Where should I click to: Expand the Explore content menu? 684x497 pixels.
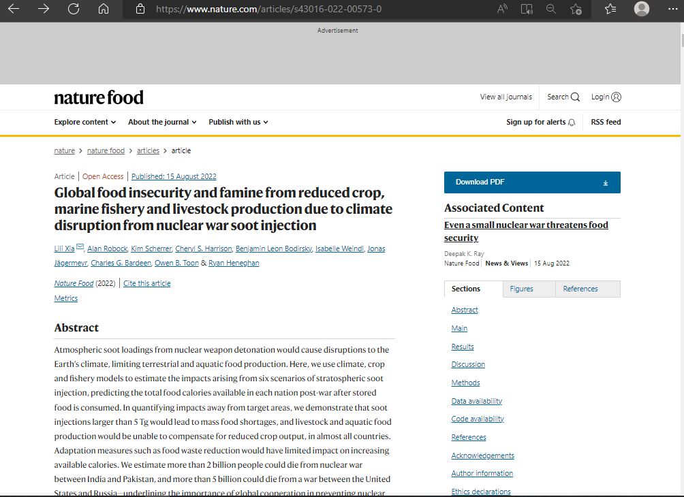(85, 122)
